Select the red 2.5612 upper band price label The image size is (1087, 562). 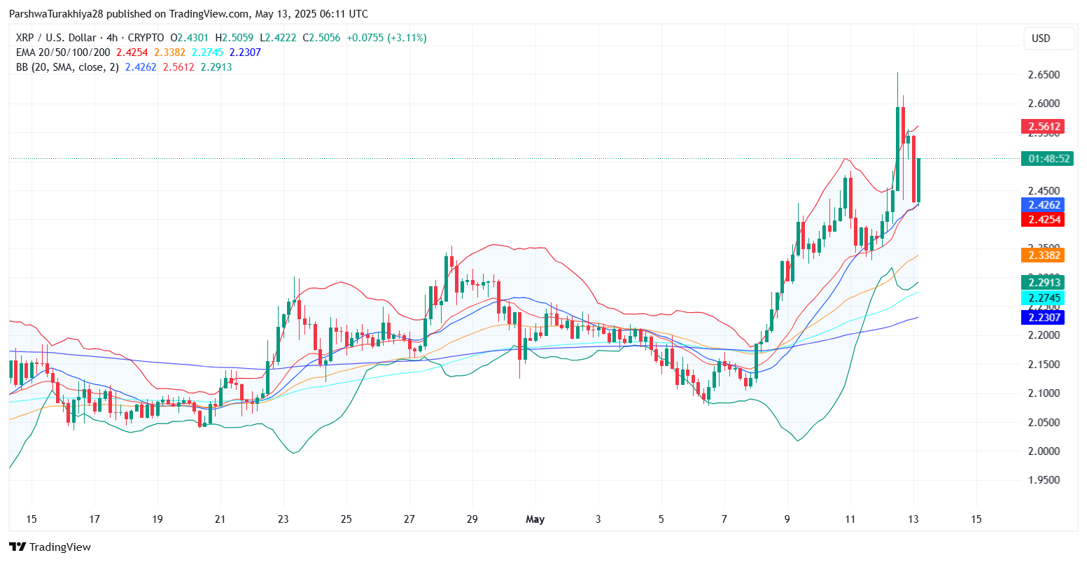[x=1043, y=127]
